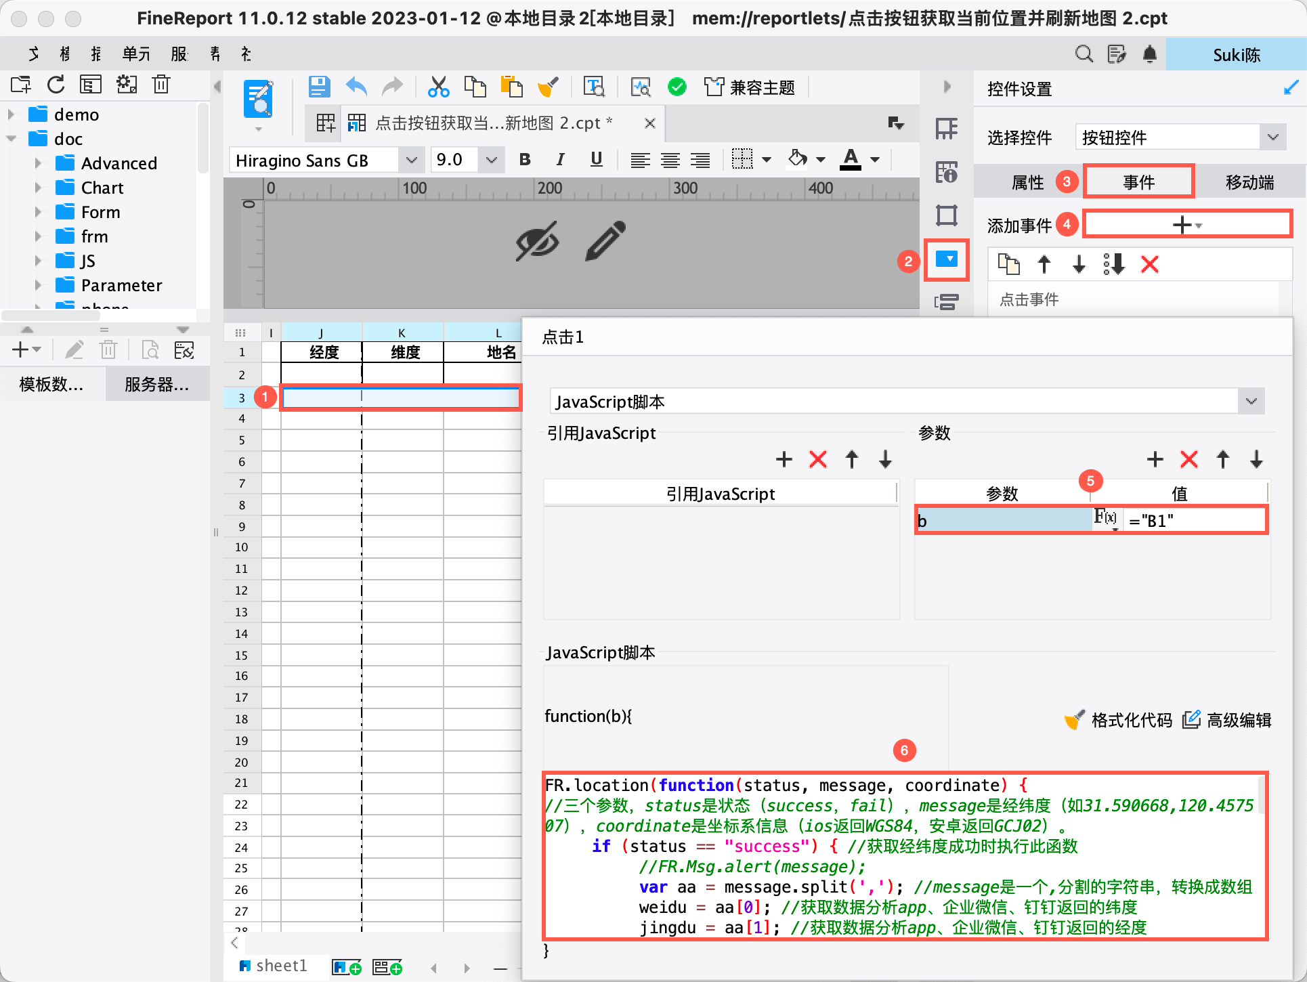Click the Cut scissors icon
The width and height of the screenshot is (1307, 982).
tap(438, 87)
